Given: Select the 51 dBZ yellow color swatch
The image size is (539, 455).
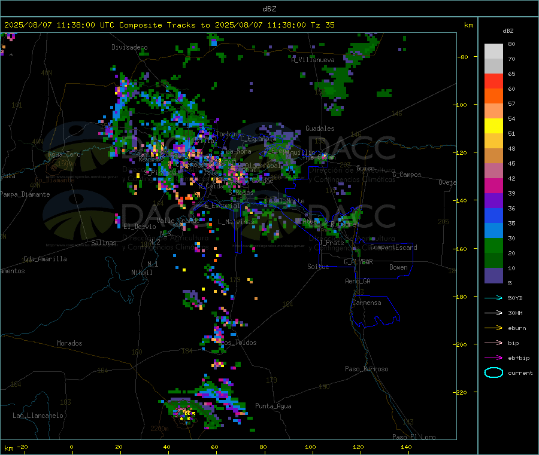Looking at the screenshot, I should click(493, 126).
